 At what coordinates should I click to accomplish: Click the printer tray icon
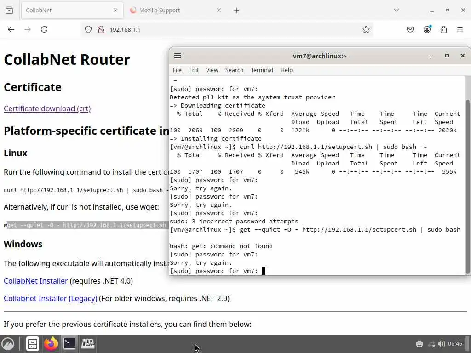point(419,344)
